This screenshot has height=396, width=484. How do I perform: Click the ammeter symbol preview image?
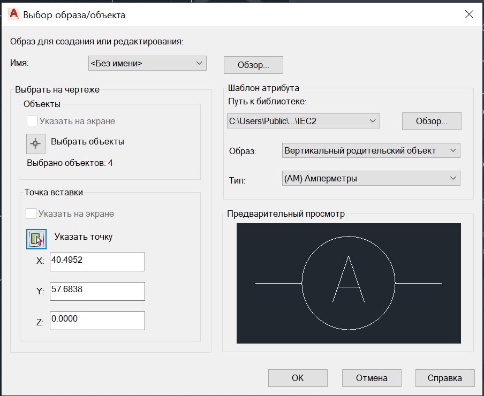[x=349, y=283]
